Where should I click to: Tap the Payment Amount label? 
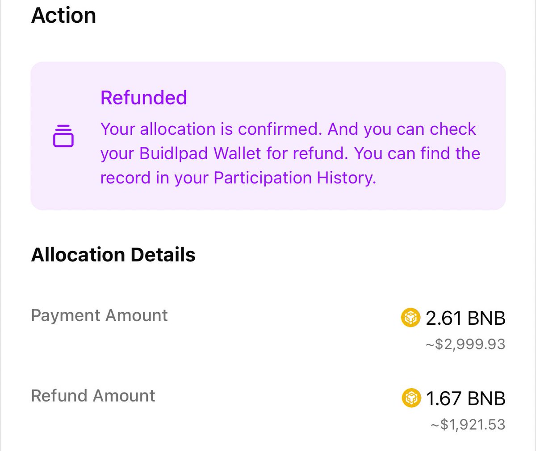click(99, 315)
